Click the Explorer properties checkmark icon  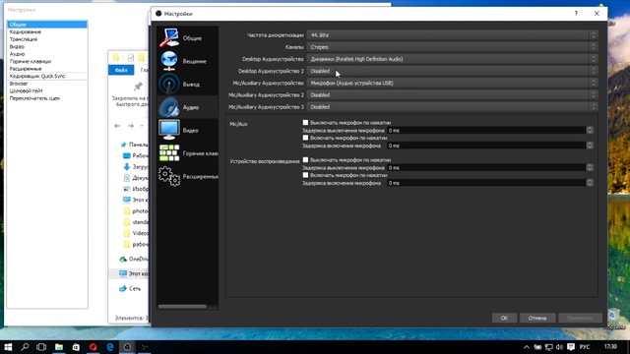[131, 57]
